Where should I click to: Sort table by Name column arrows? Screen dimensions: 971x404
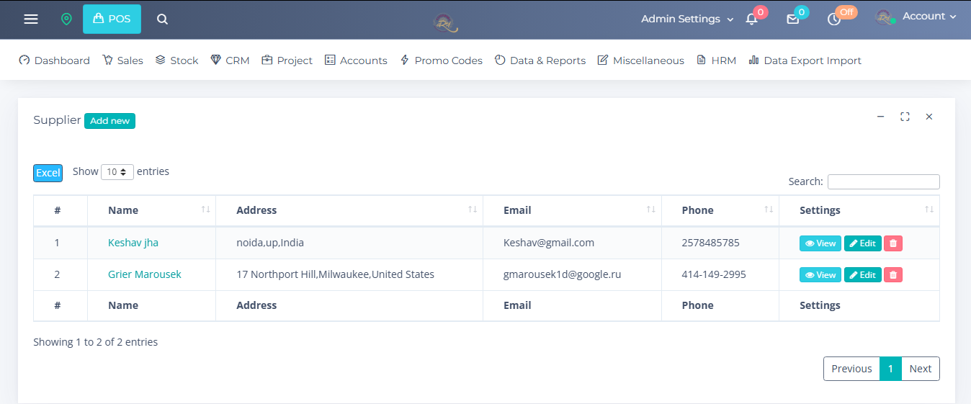(x=206, y=210)
